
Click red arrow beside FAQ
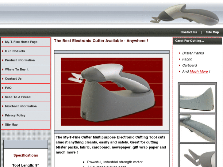point(3,88)
